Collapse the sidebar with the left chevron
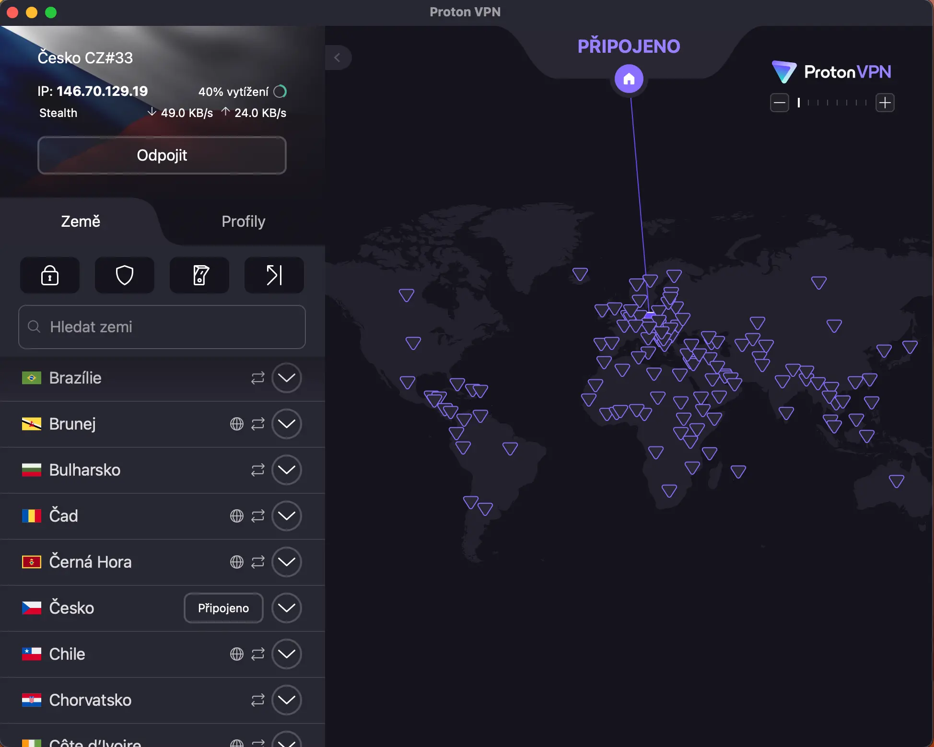 (338, 58)
